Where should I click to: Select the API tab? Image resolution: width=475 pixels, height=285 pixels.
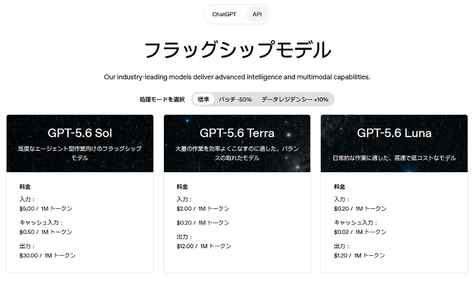(257, 14)
